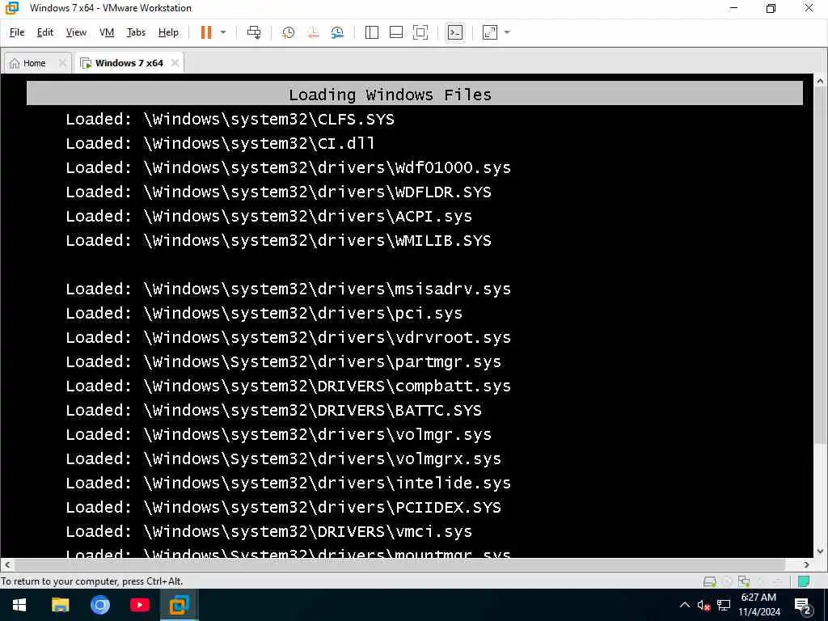Screen dimensions: 828x621
Task: Pause the virtual machine with the orange button
Action: (206, 32)
